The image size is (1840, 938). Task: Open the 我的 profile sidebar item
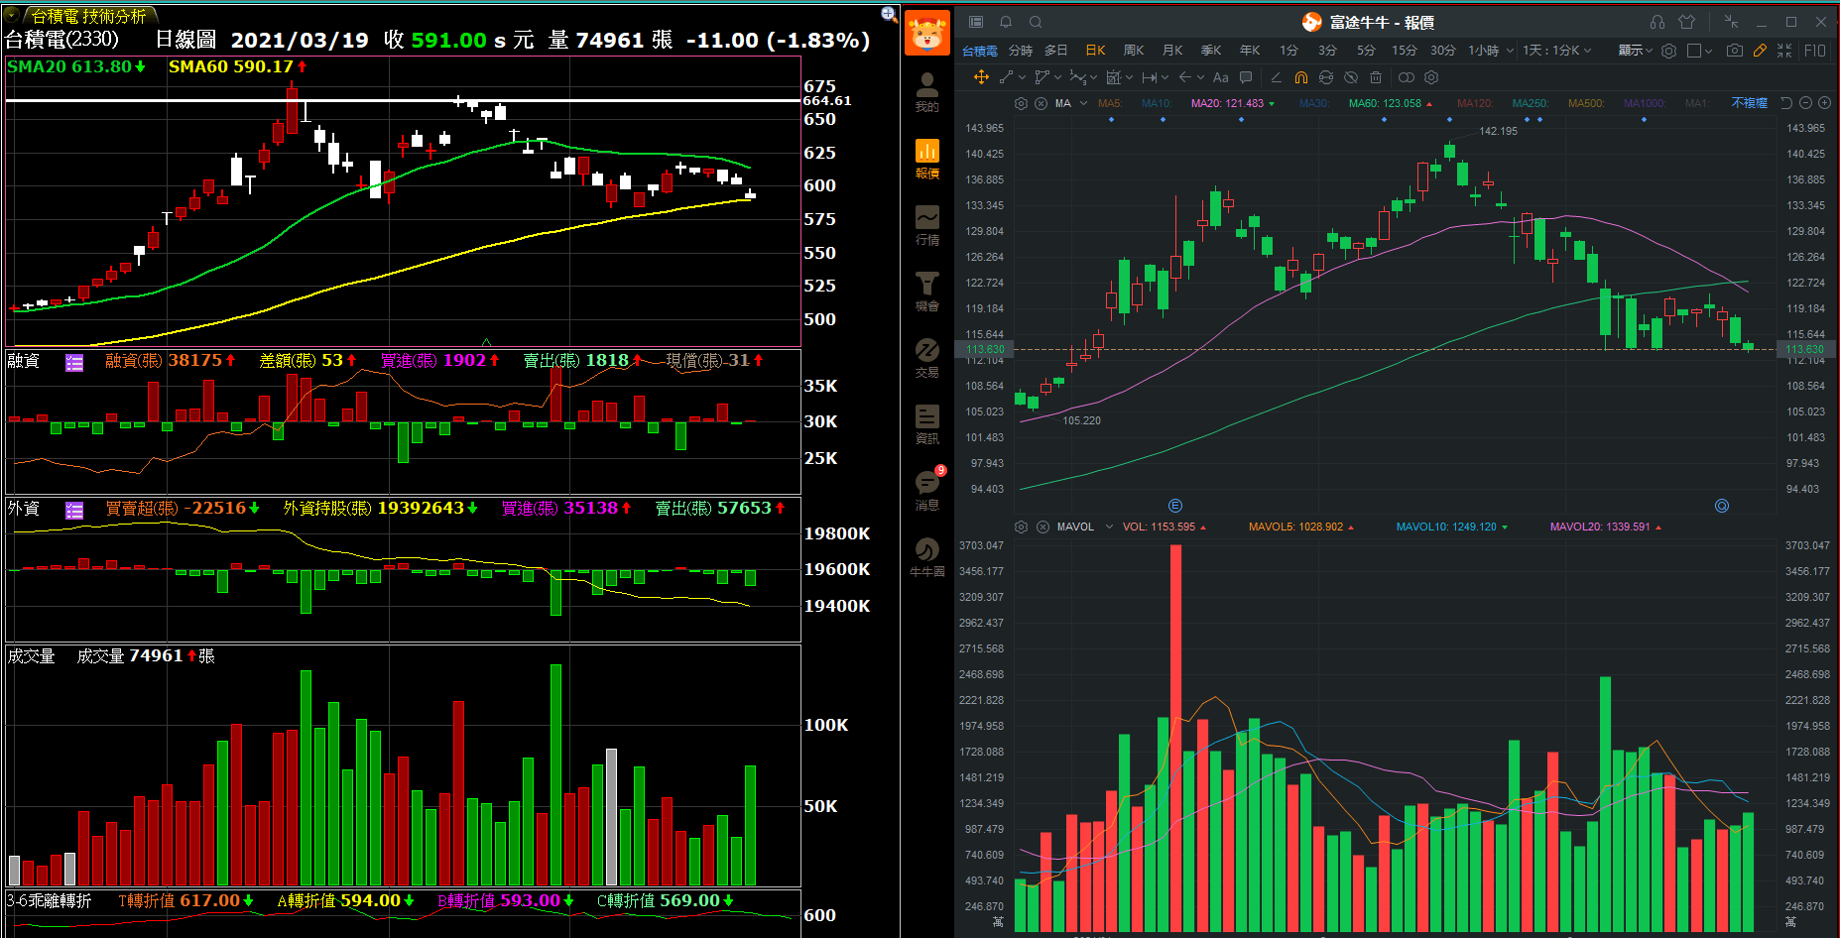(x=926, y=91)
